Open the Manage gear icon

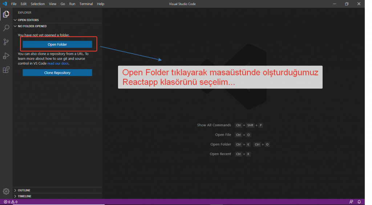click(x=6, y=191)
